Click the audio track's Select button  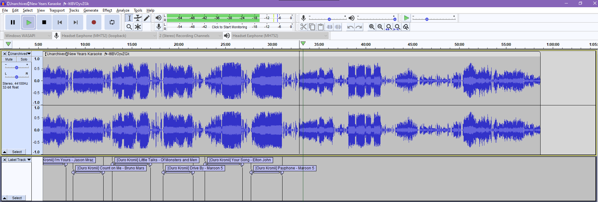[x=17, y=152]
